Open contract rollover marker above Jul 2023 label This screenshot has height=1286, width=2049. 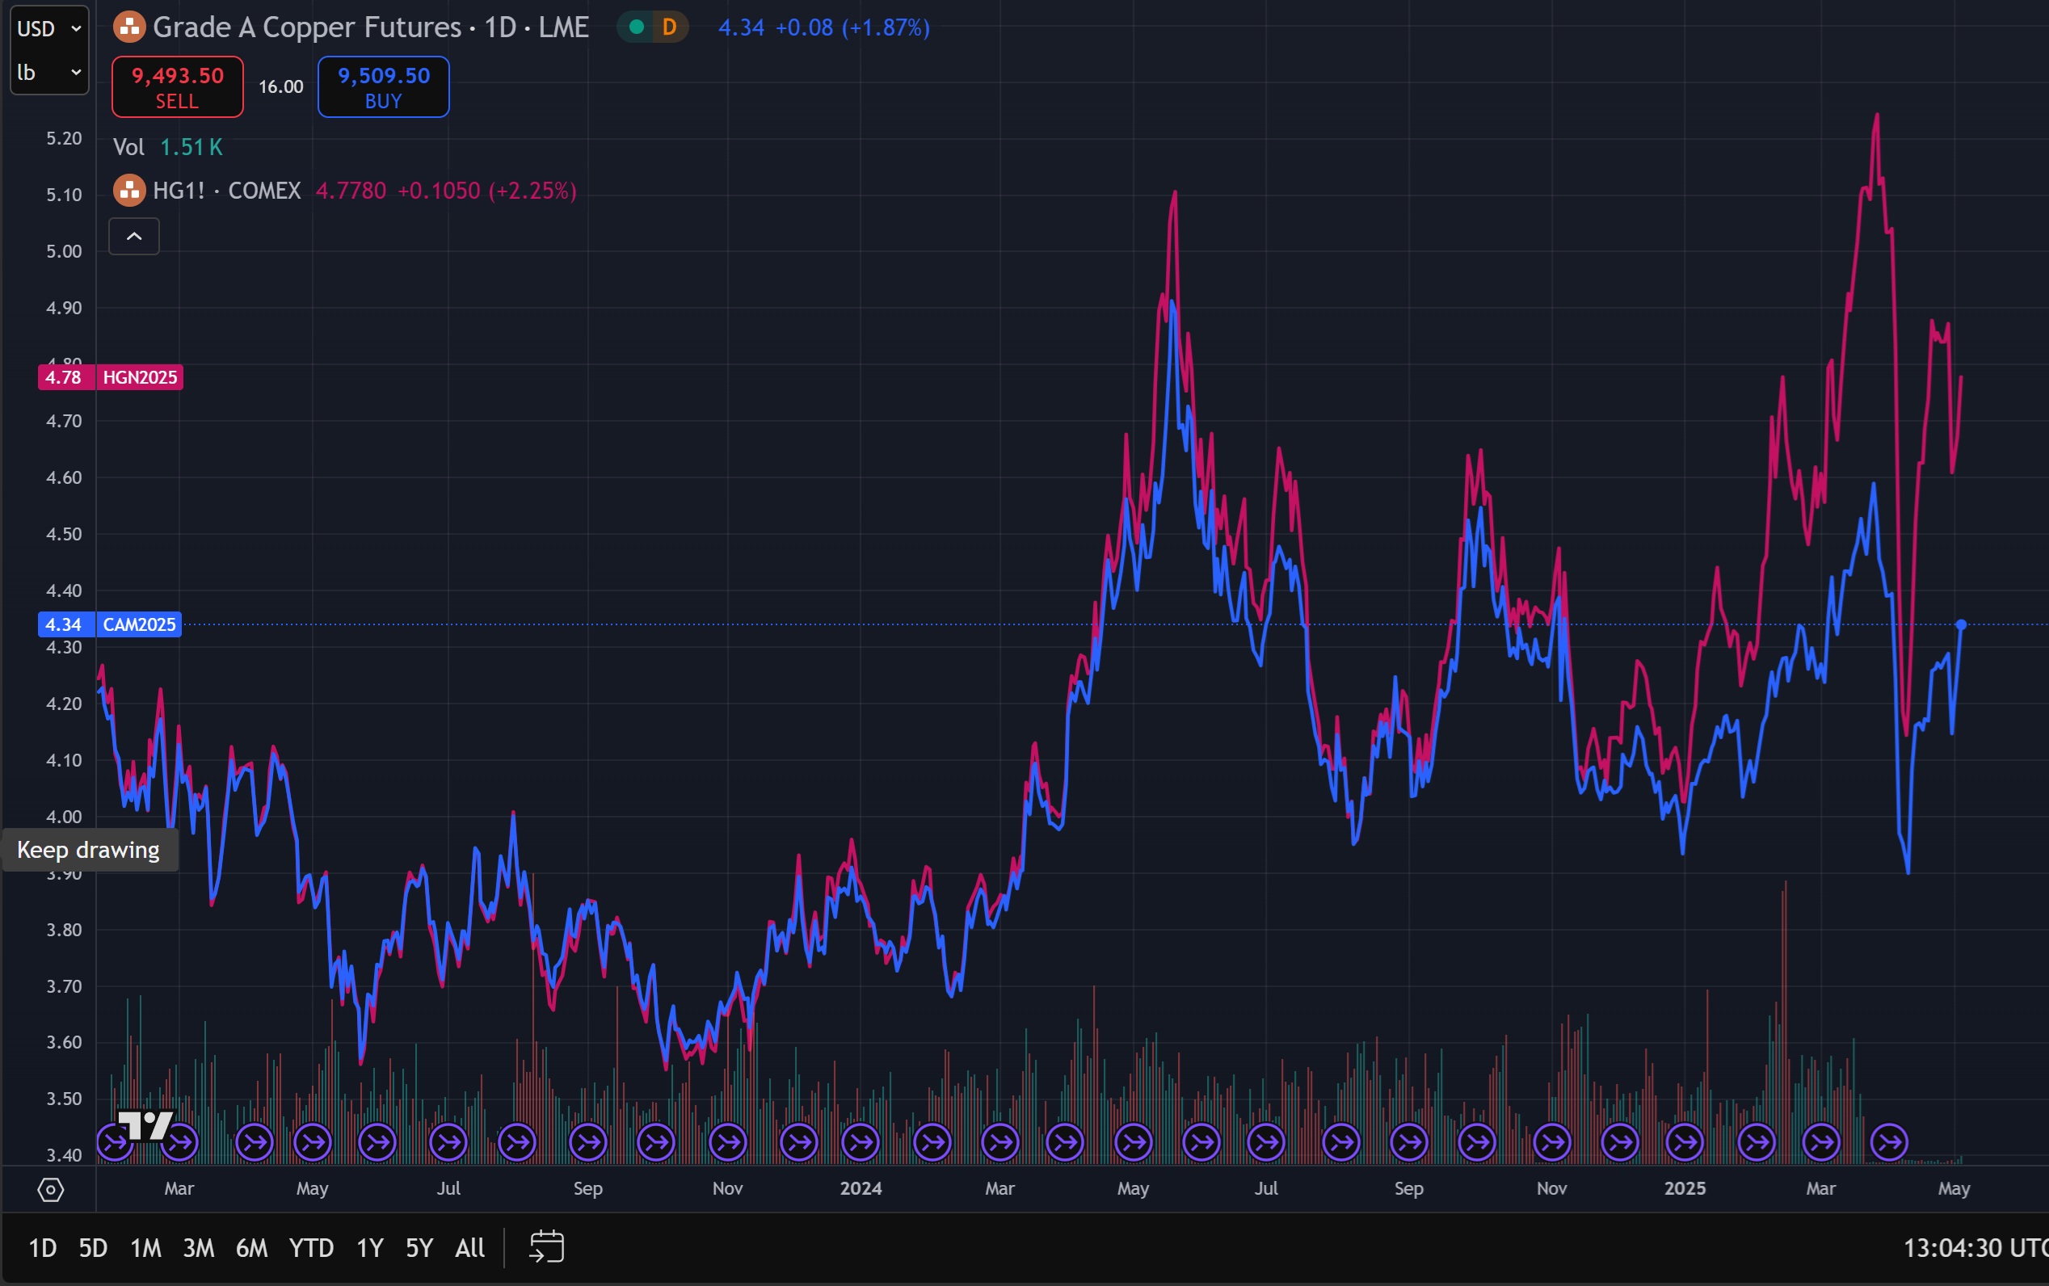[448, 1142]
